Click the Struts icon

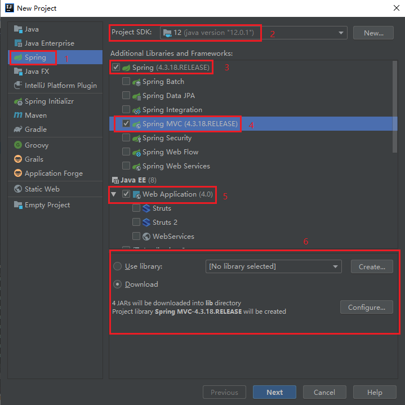tap(146, 208)
